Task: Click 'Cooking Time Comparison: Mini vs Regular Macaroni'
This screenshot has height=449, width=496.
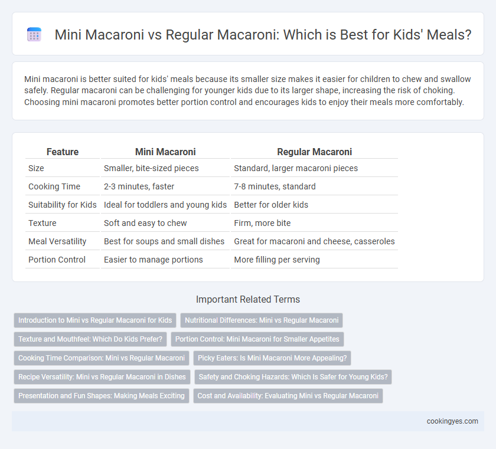Action: [x=102, y=358]
